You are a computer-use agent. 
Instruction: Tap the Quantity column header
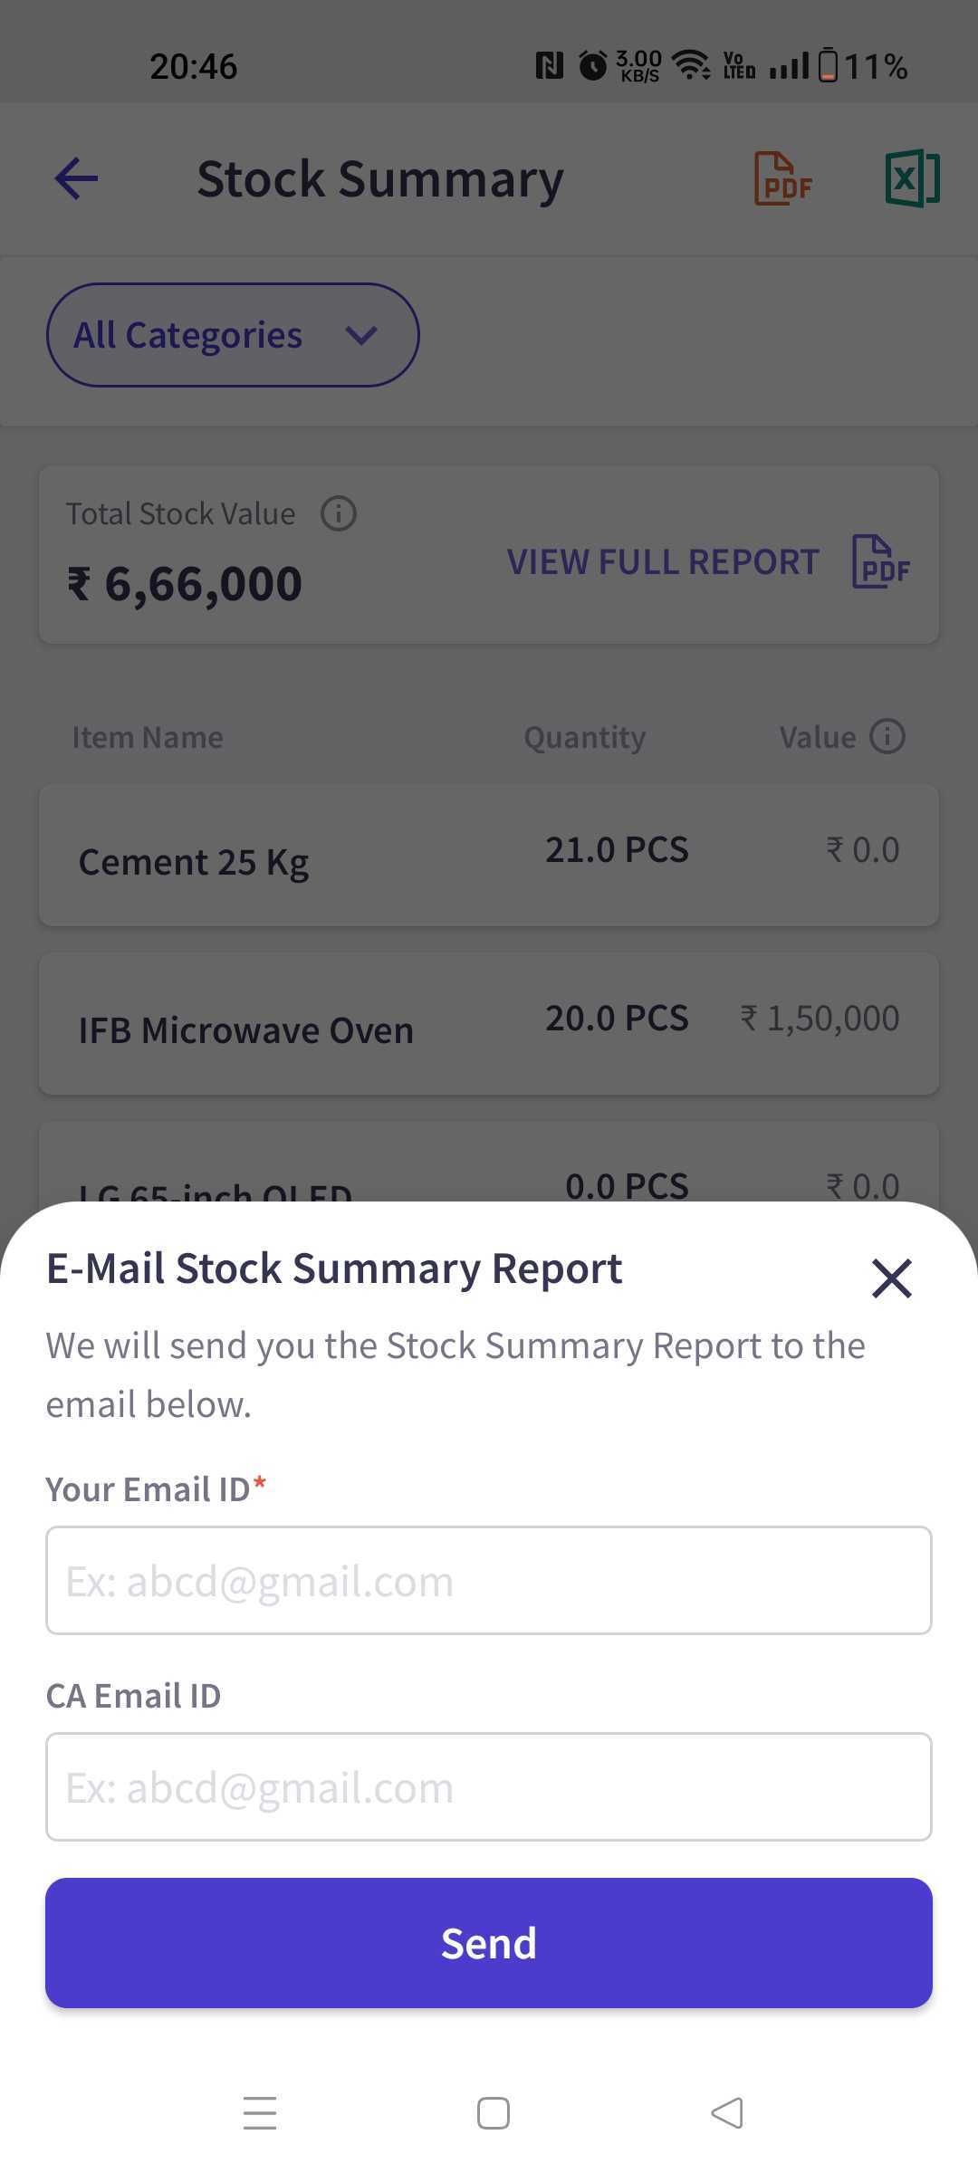point(585,737)
